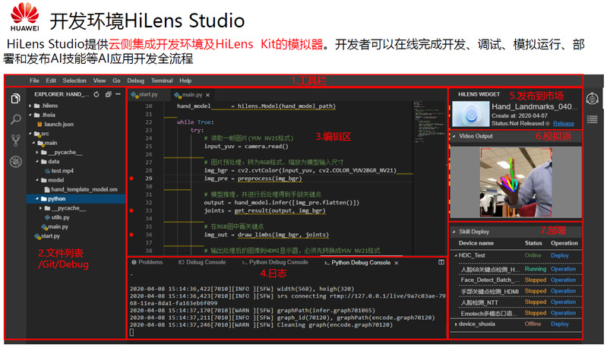Click Deploy for device_shuxia
The image size is (607, 348).
pyautogui.click(x=559, y=324)
